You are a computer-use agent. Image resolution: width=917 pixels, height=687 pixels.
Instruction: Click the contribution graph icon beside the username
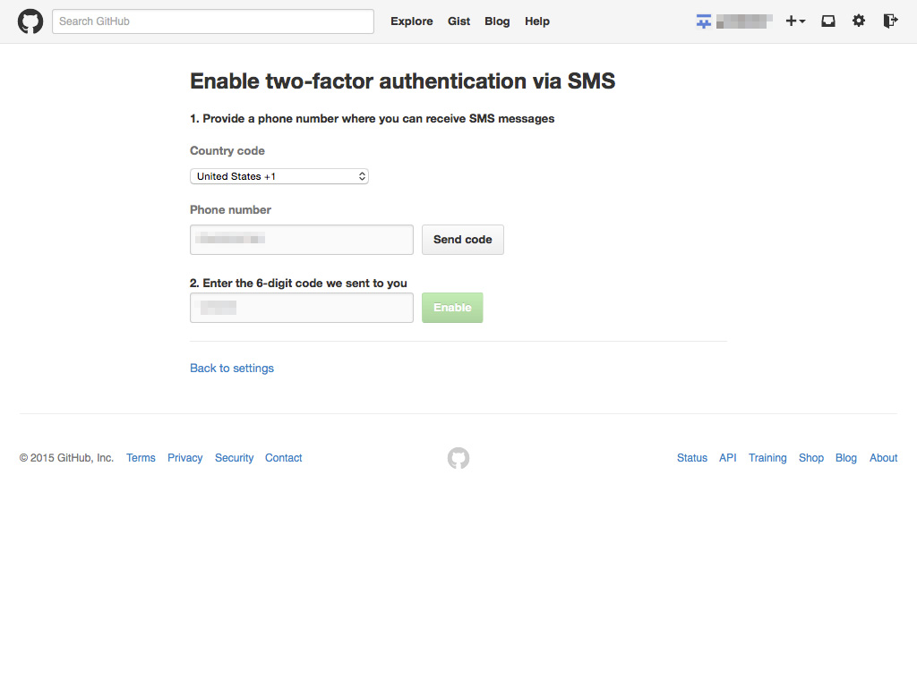coord(703,21)
